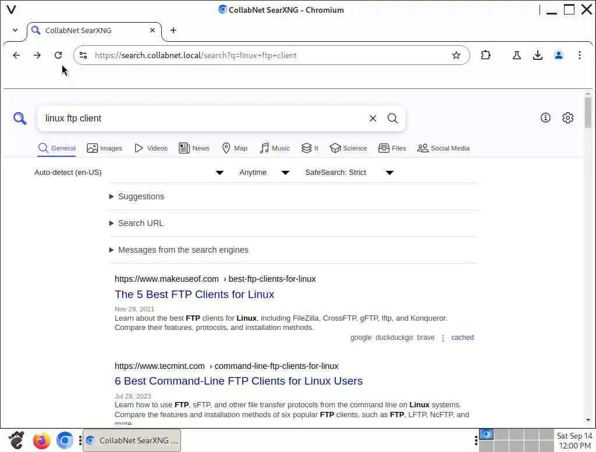Bookmark this page with the star
Screen dimensions: 596x452
pos(456,55)
